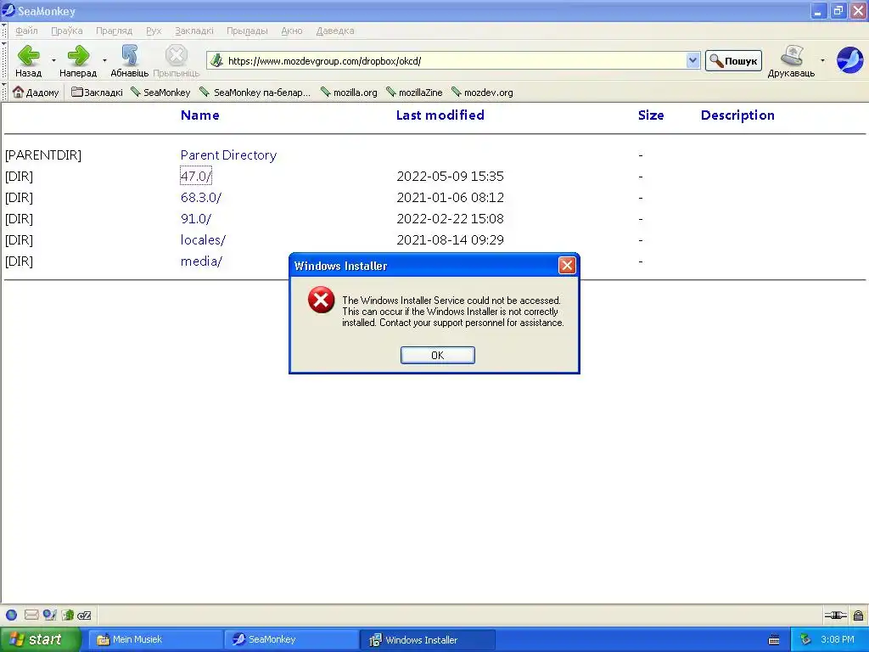The width and height of the screenshot is (869, 652).
Task: Open the SeaMonkey па-белар... bookmark
Action: 255,92
